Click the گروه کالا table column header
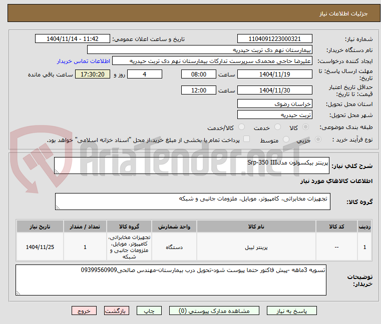 (x=129, y=226)
